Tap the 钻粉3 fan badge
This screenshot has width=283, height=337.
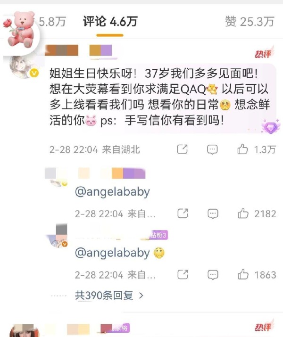(x=159, y=235)
